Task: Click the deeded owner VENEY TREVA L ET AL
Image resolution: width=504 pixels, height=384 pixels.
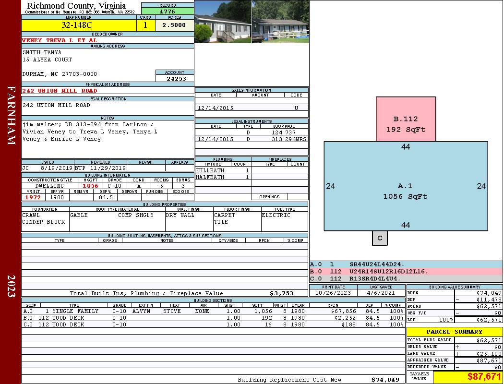Action: pos(60,40)
